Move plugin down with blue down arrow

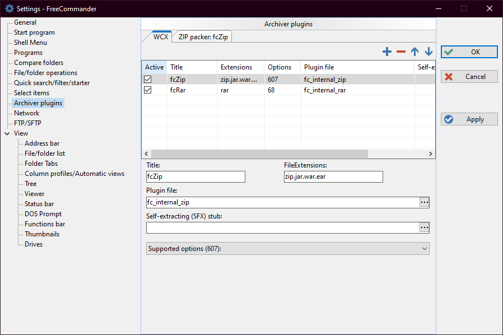[x=429, y=52]
